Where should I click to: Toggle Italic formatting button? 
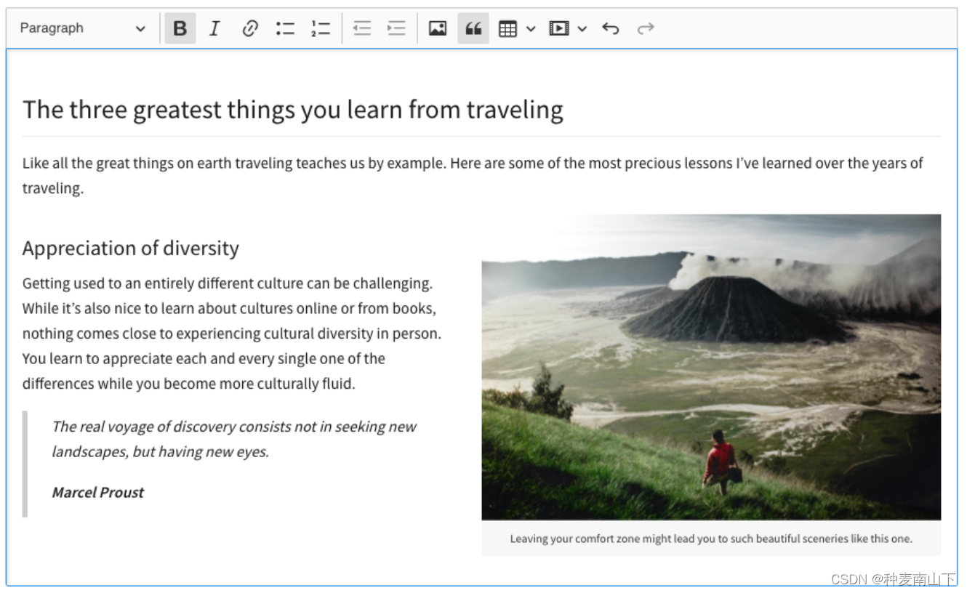pos(214,28)
